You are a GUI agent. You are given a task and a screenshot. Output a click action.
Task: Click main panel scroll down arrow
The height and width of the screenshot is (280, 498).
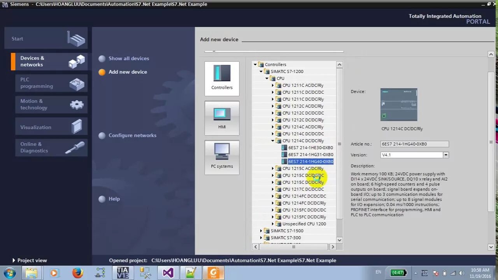491,247
